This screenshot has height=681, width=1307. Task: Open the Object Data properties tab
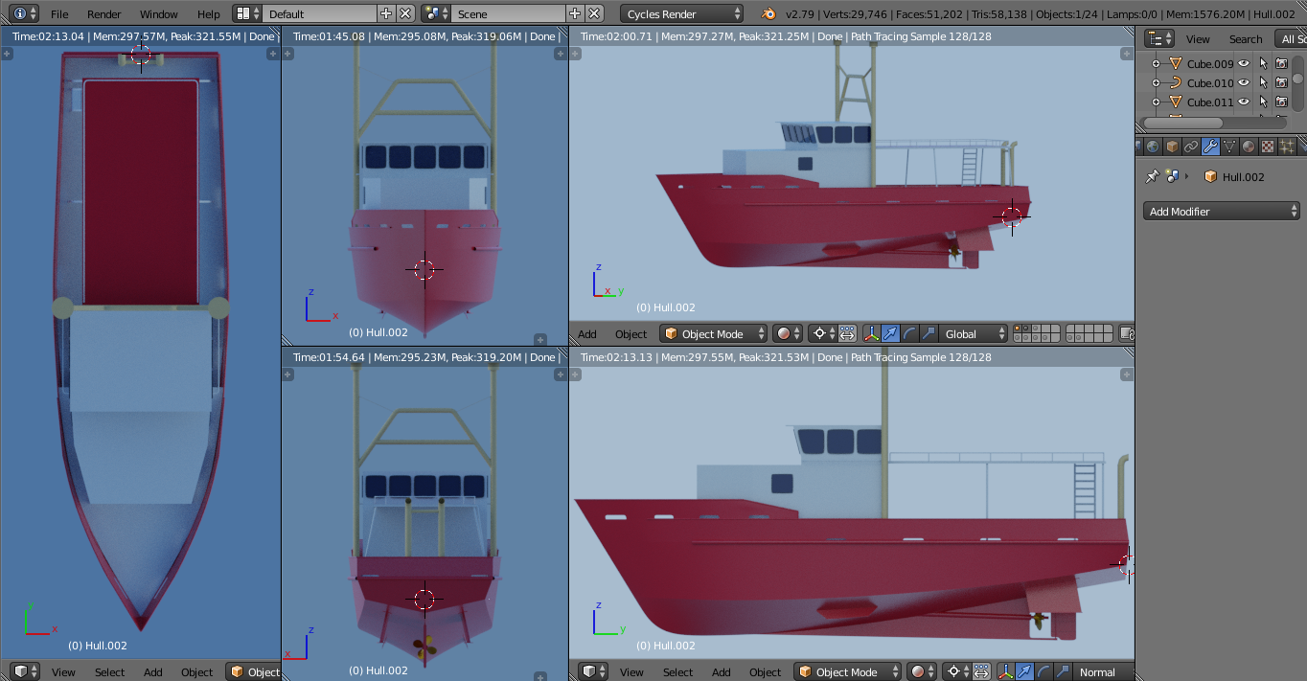click(1229, 147)
